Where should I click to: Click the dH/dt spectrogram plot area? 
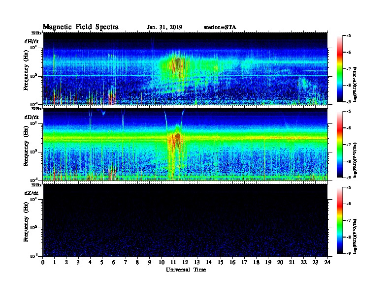click(186, 68)
